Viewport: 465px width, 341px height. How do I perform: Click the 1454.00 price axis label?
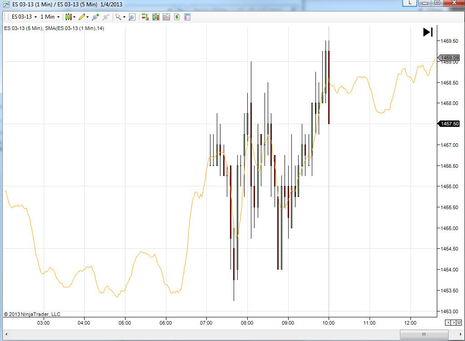click(x=449, y=270)
